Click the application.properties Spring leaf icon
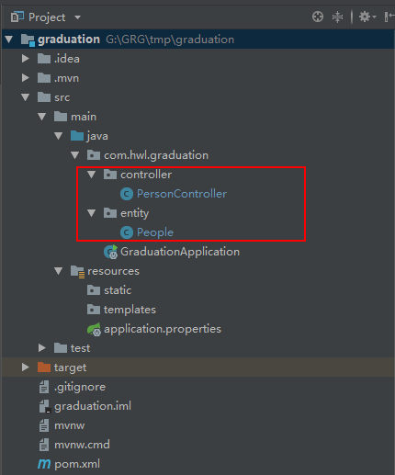This screenshot has width=395, height=475. point(94,329)
